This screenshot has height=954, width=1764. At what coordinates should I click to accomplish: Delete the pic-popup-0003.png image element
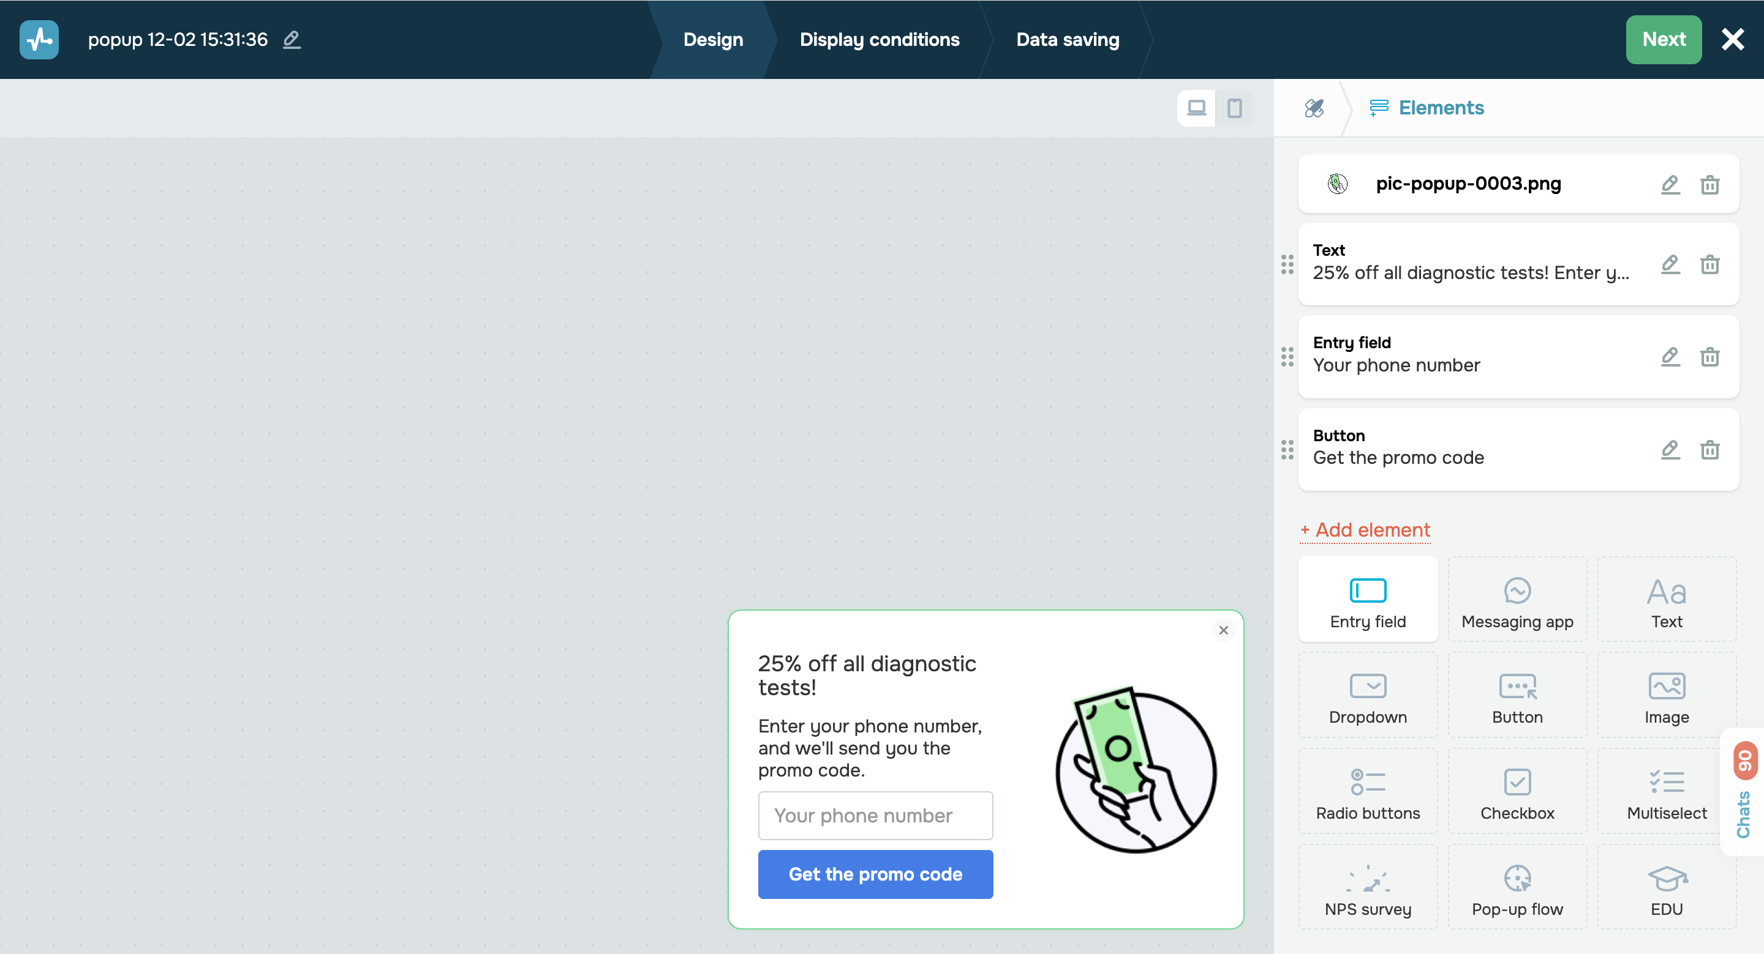[1709, 184]
